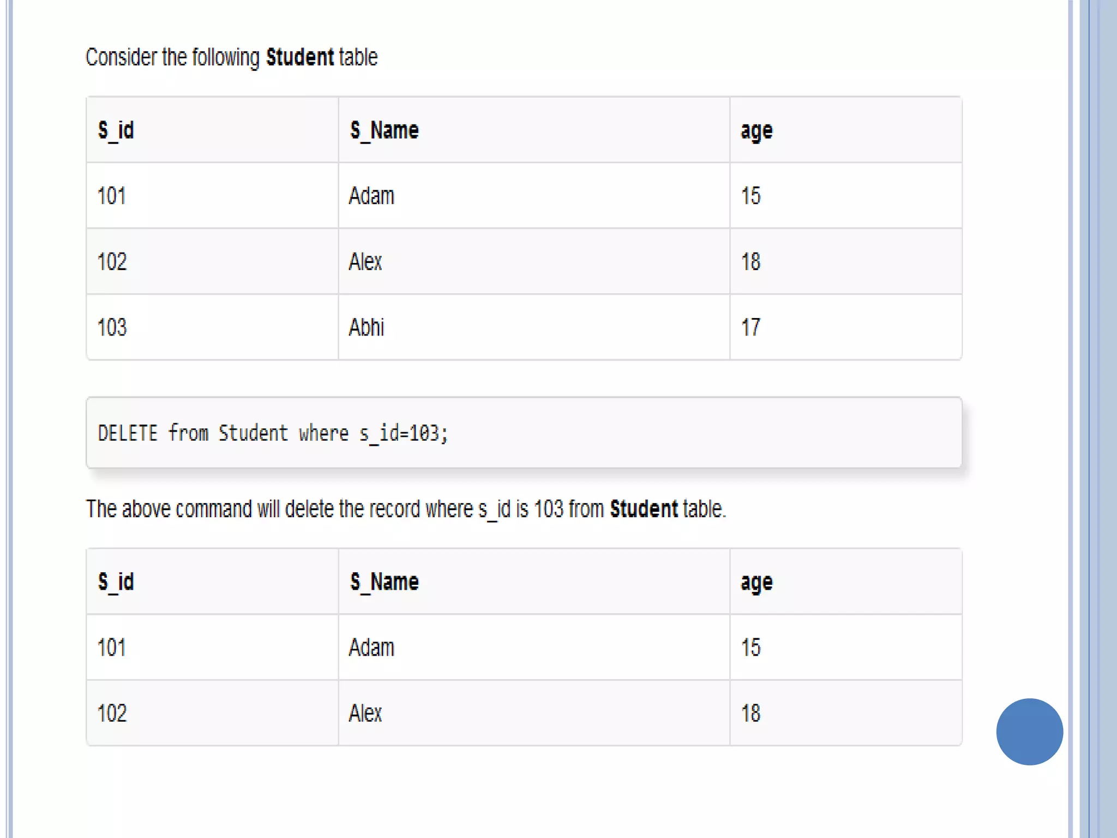
Task: Click the 102 cell in the bottom table
Action: point(112,713)
